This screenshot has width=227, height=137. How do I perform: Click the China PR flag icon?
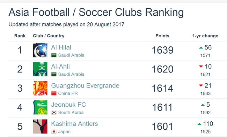[x=54, y=93]
